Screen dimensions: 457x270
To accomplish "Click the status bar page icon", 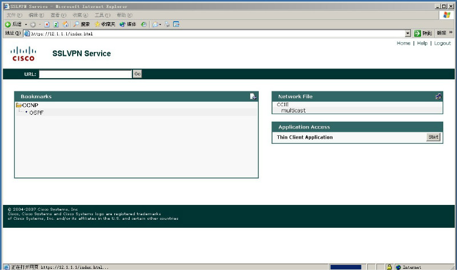I will tap(7, 267).
